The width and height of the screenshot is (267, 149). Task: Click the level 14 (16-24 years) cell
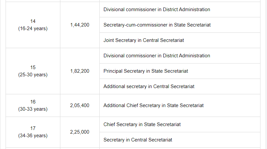(33, 25)
